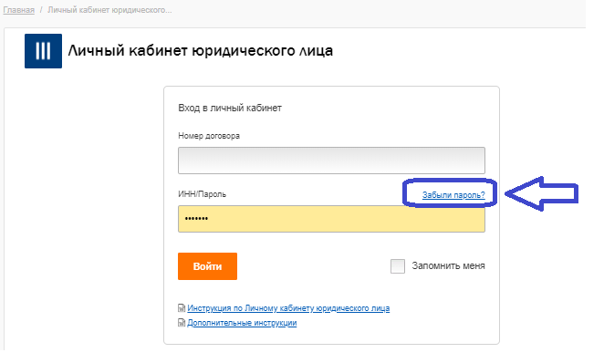Click the blue three-bar logo icon

coord(43,51)
